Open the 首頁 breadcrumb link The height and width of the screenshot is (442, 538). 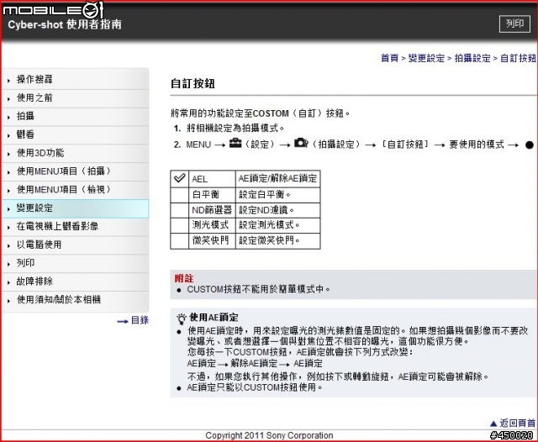389,58
